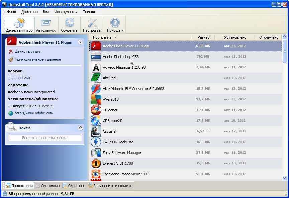
Task: Select the AkelPad notepad icon
Action: point(96,78)
